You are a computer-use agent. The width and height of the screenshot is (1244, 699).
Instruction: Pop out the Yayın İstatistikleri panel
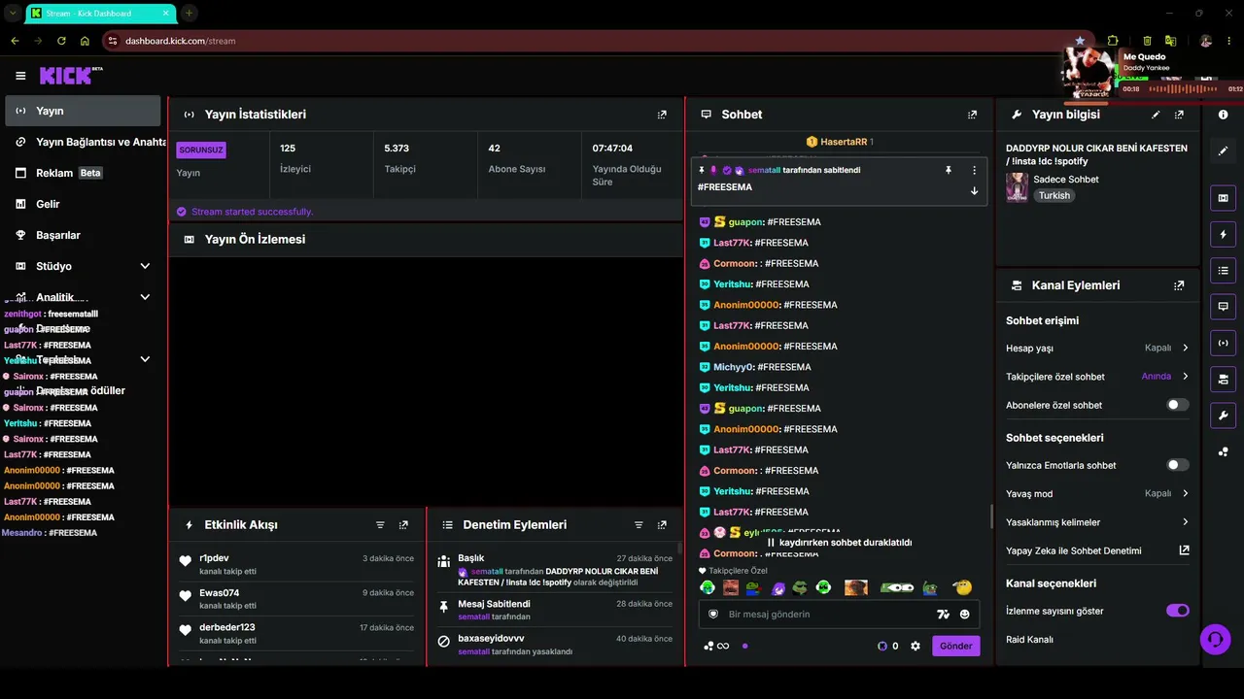pyautogui.click(x=662, y=115)
